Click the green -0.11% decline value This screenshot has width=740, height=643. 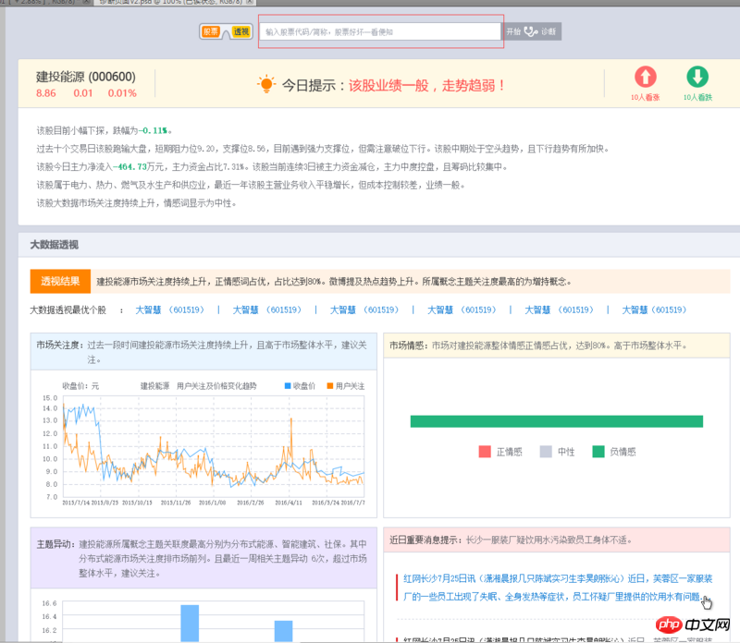[x=153, y=130]
